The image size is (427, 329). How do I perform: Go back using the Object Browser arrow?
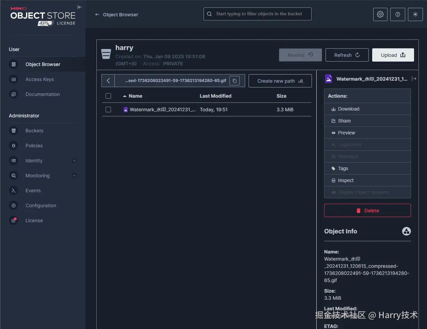click(97, 15)
